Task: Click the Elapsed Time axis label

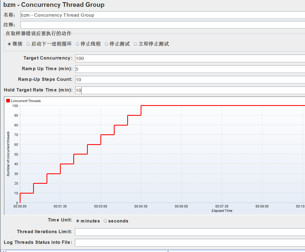Action: 222,211
